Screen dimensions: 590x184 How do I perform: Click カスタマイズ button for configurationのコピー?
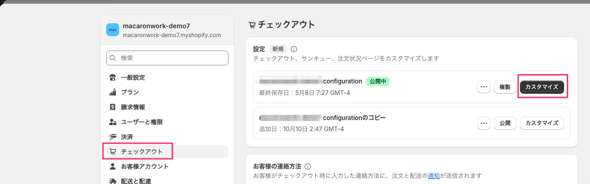[542, 123]
